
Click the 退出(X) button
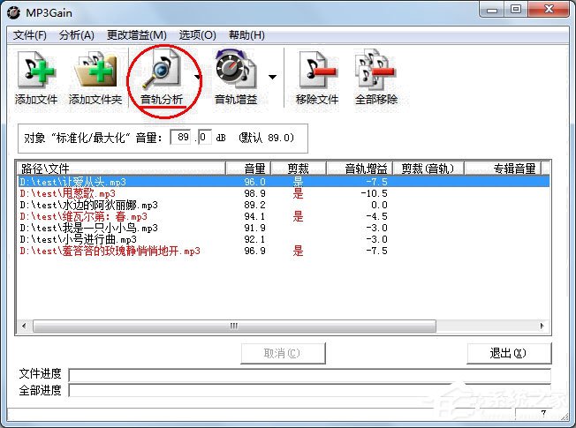click(x=509, y=354)
